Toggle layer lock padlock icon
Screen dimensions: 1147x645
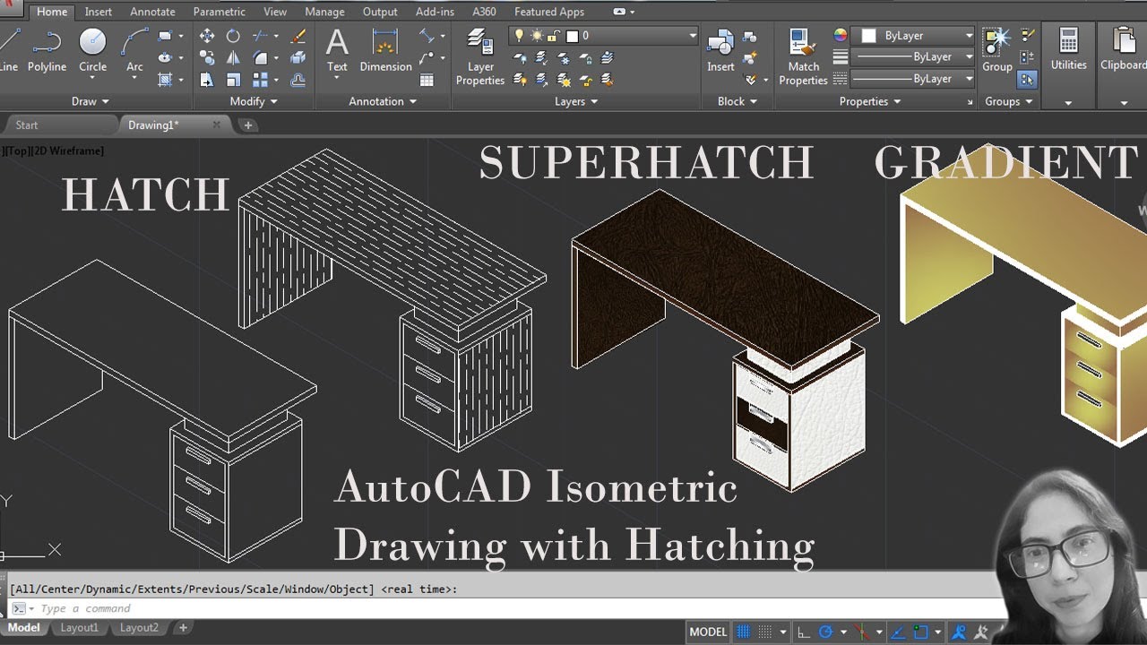click(554, 36)
